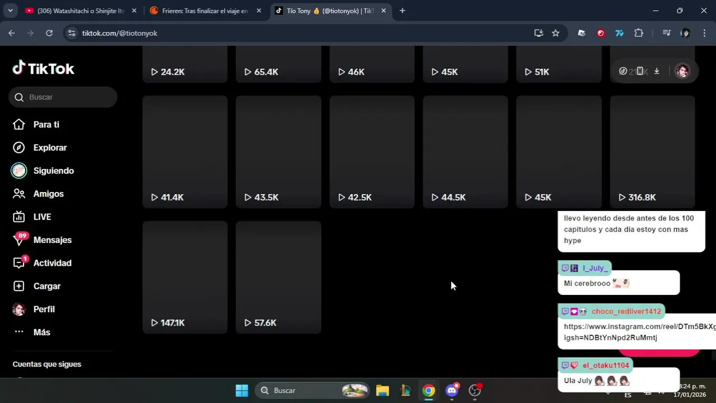Switch to the Frieren Crunchyroll tab
The width and height of the screenshot is (716, 403).
coord(204,11)
